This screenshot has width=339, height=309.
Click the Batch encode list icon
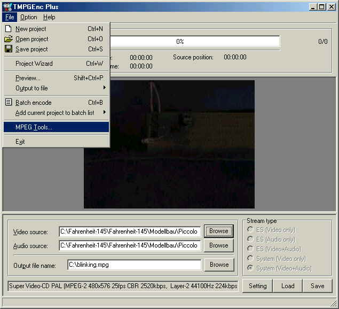(9, 102)
